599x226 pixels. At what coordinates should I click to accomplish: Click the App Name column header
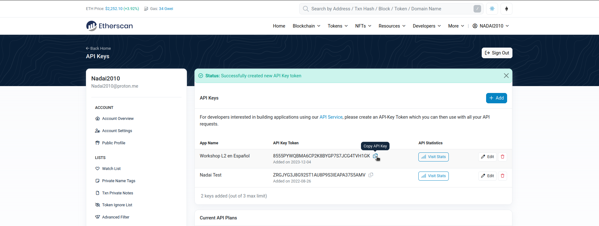click(x=209, y=143)
